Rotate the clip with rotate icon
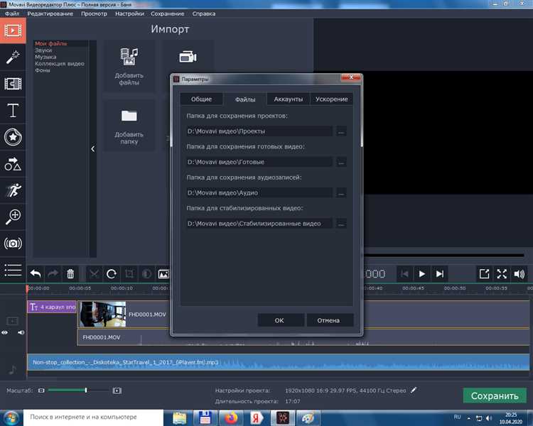This screenshot has height=426, width=533. click(x=112, y=273)
